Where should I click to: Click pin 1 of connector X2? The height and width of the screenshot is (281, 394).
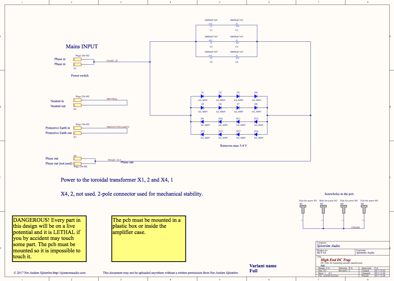(x=77, y=100)
